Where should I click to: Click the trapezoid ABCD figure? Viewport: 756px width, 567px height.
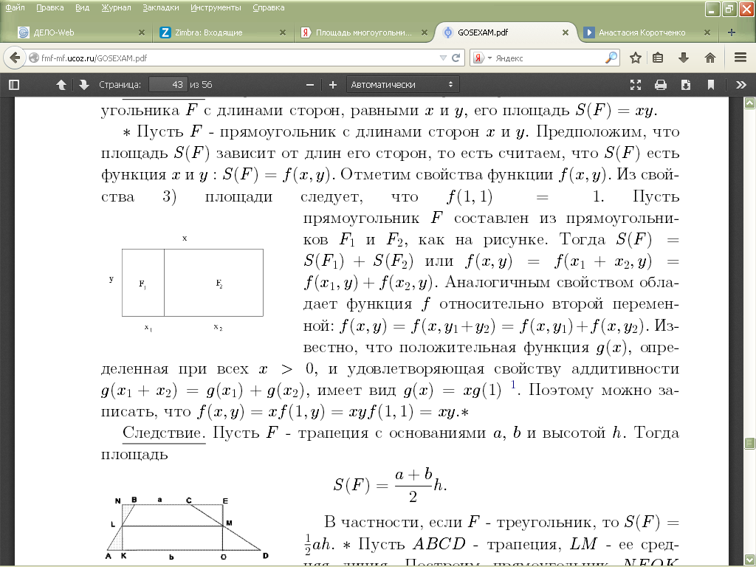tap(187, 529)
